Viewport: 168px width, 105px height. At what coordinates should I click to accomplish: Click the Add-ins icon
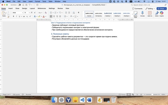coord(150,14)
